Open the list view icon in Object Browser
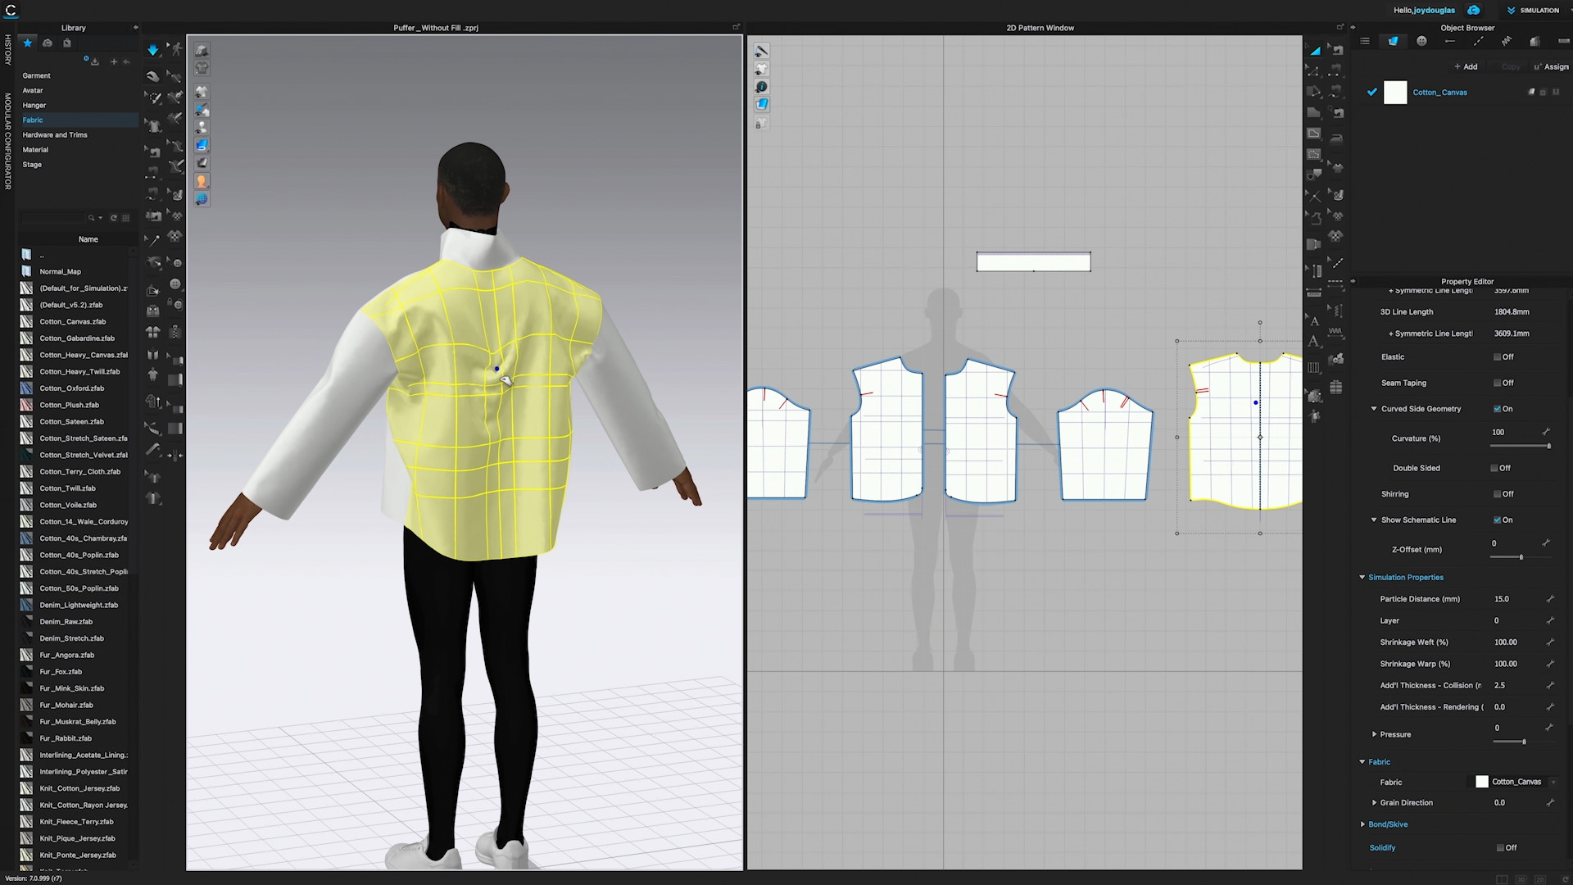The image size is (1573, 885). (1364, 41)
